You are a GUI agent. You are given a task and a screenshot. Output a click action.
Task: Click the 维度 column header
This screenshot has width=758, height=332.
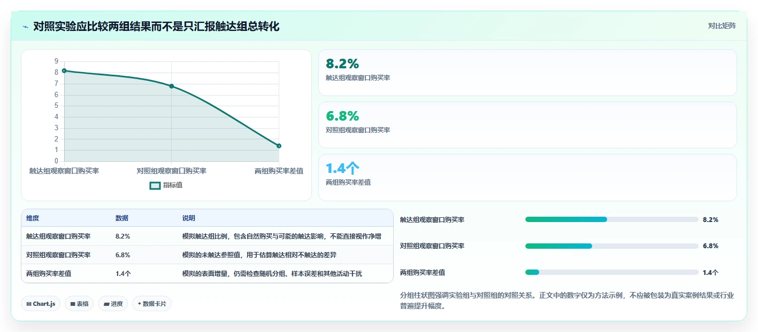point(33,218)
